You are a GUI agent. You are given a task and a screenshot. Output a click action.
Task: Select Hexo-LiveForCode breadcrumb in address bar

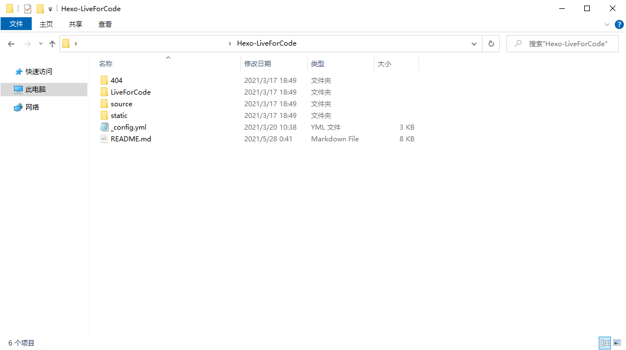[x=267, y=43]
